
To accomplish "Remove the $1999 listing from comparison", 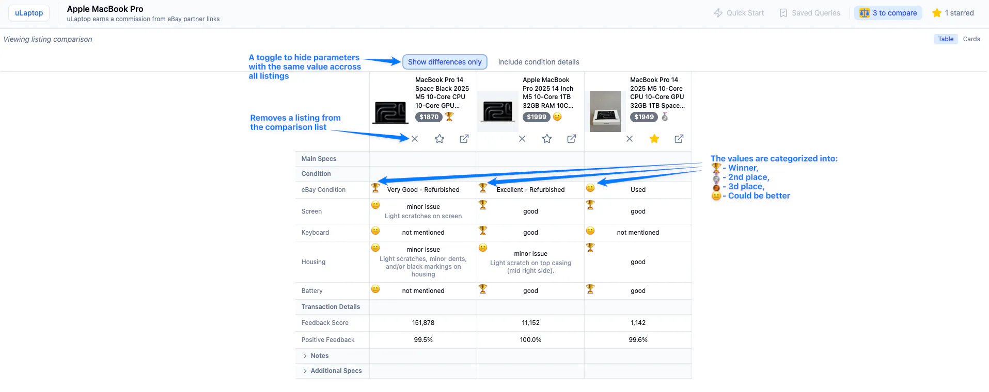I will (522, 139).
